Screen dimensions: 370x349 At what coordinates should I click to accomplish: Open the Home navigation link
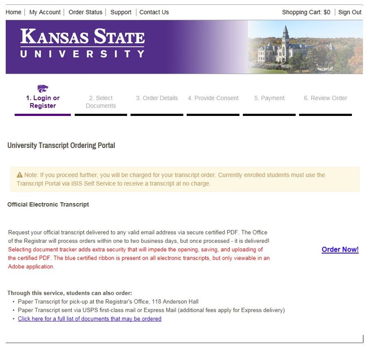(14, 12)
